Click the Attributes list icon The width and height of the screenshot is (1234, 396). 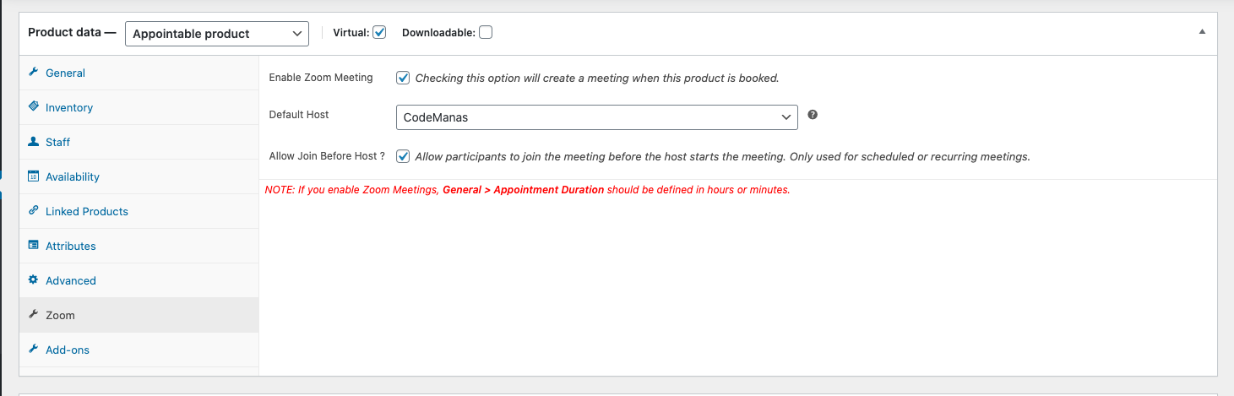(34, 246)
